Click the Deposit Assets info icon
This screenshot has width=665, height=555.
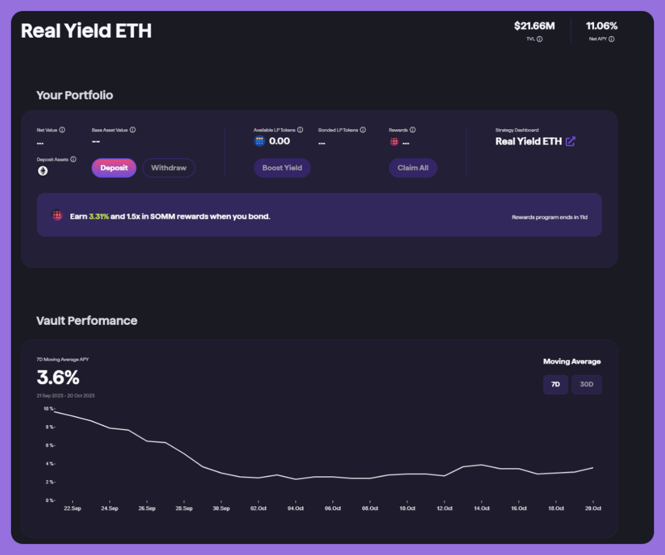[73, 159]
